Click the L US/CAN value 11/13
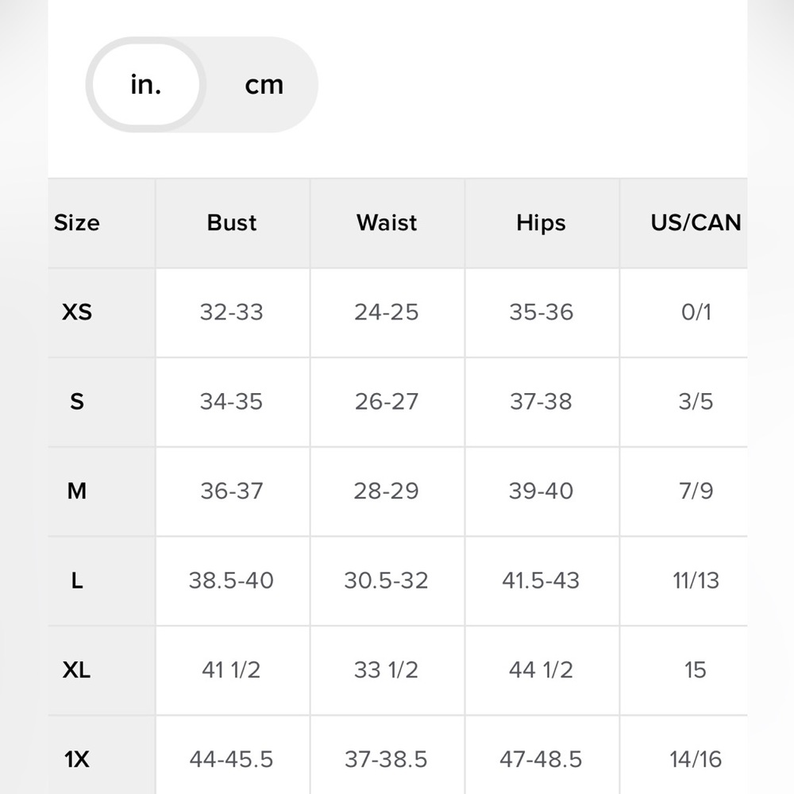 point(696,581)
